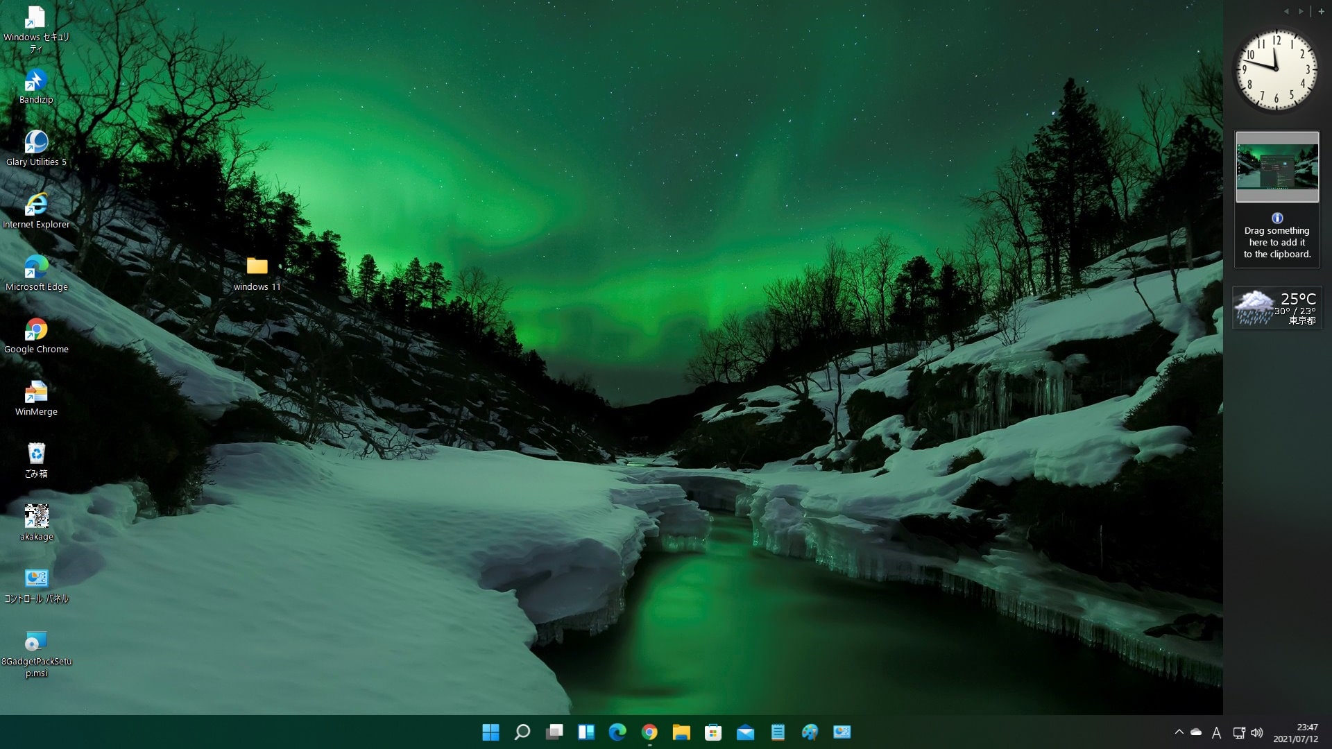Go to next sidebar page arrow
This screenshot has height=749, width=1332.
coord(1301,11)
